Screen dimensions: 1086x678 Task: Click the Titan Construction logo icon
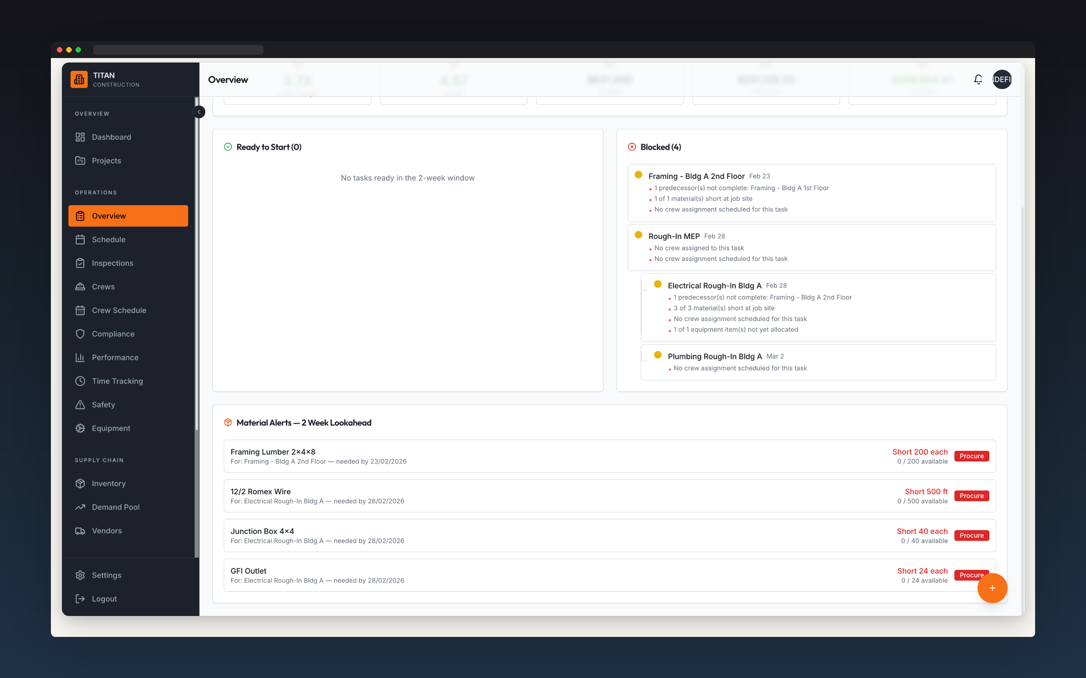79,79
